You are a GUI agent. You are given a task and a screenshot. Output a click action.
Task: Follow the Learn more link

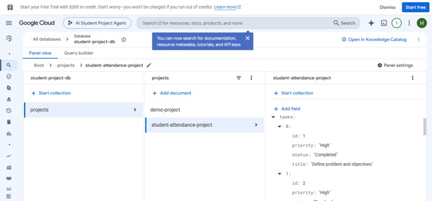coord(227,7)
